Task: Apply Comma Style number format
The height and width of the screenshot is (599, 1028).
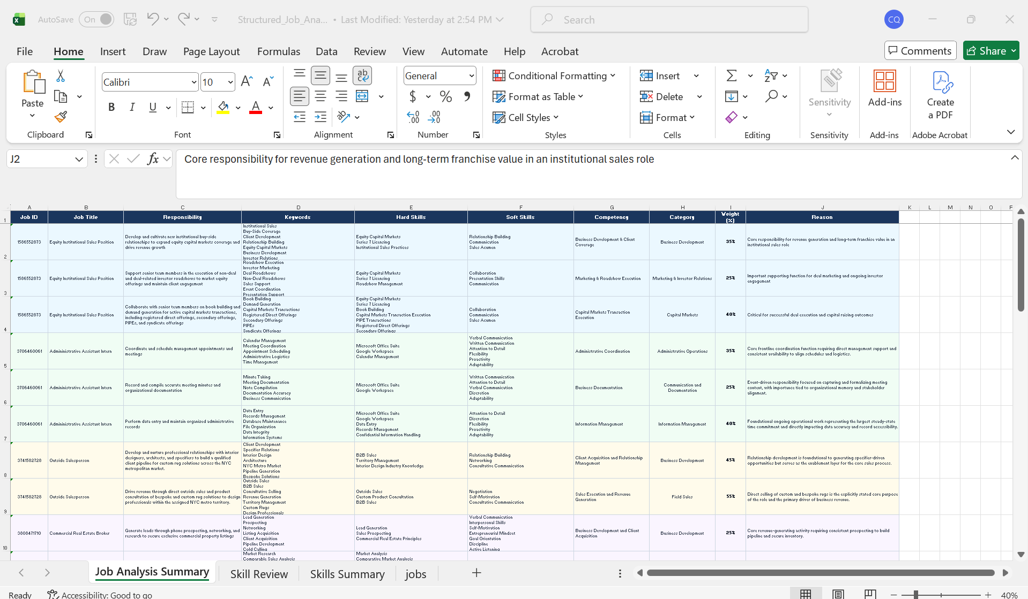Action: 467,96
